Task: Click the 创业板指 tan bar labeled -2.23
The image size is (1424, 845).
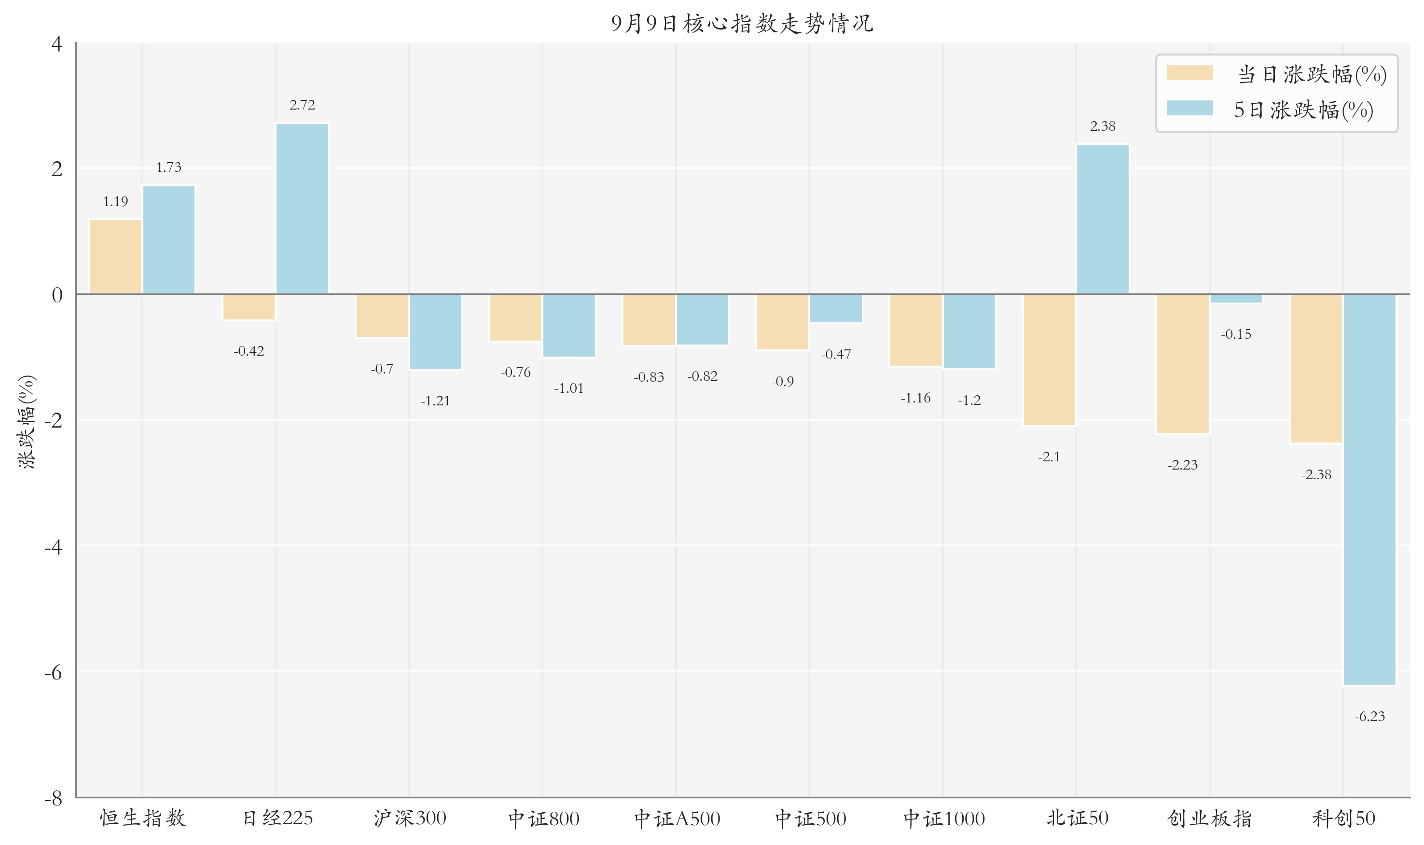Action: pyautogui.click(x=1182, y=364)
